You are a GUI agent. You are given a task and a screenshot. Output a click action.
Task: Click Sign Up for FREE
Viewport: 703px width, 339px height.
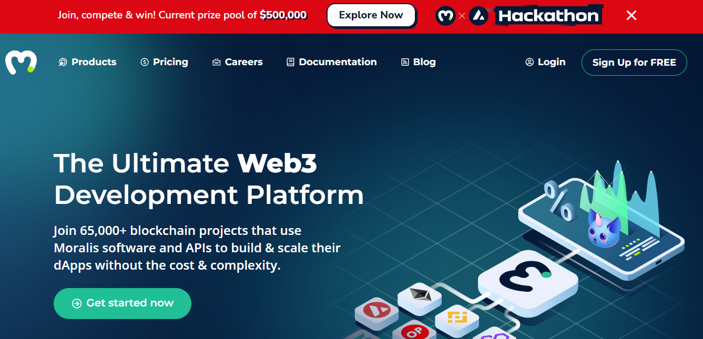pos(634,63)
